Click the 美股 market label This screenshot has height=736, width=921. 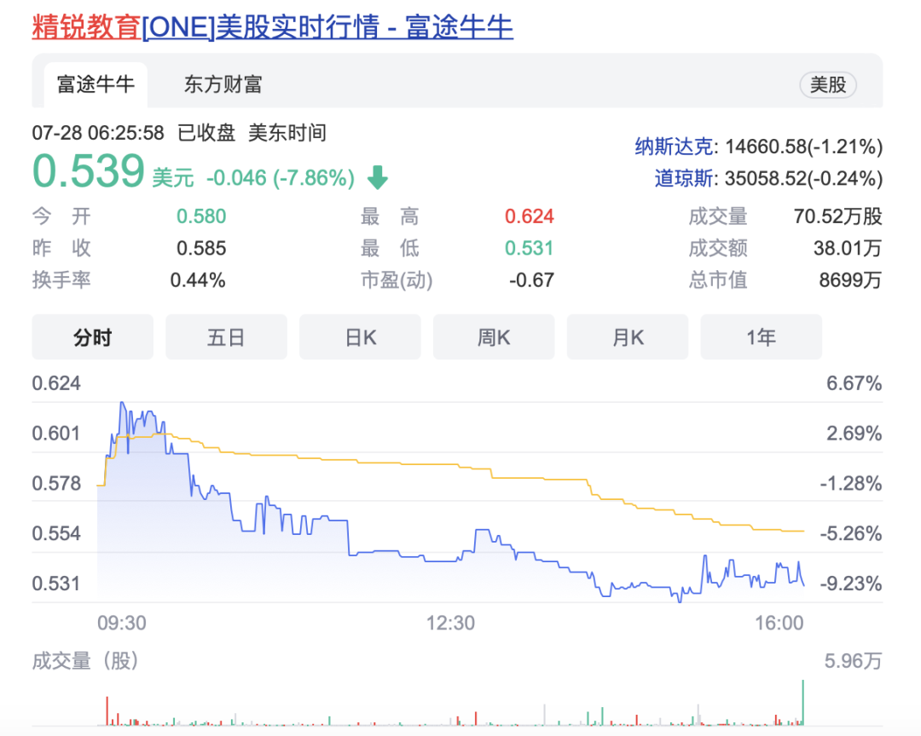coord(826,84)
